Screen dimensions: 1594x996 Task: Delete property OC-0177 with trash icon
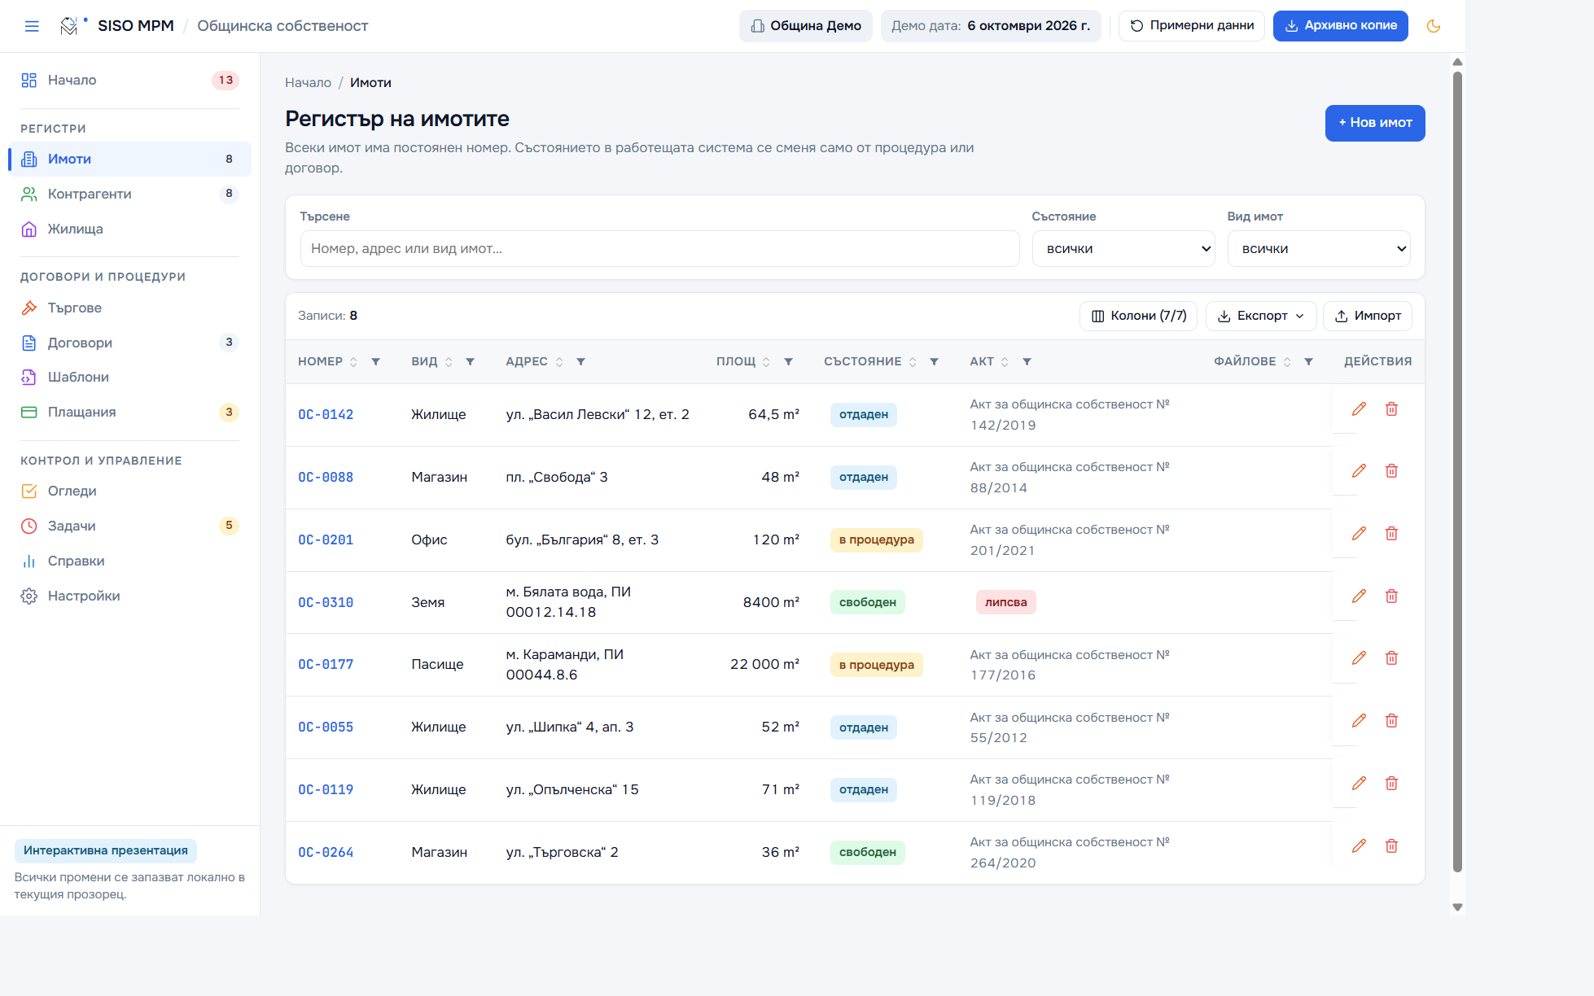click(1391, 657)
